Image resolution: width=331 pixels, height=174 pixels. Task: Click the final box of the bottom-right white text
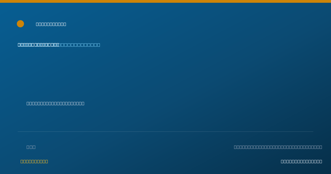tap(321, 161)
